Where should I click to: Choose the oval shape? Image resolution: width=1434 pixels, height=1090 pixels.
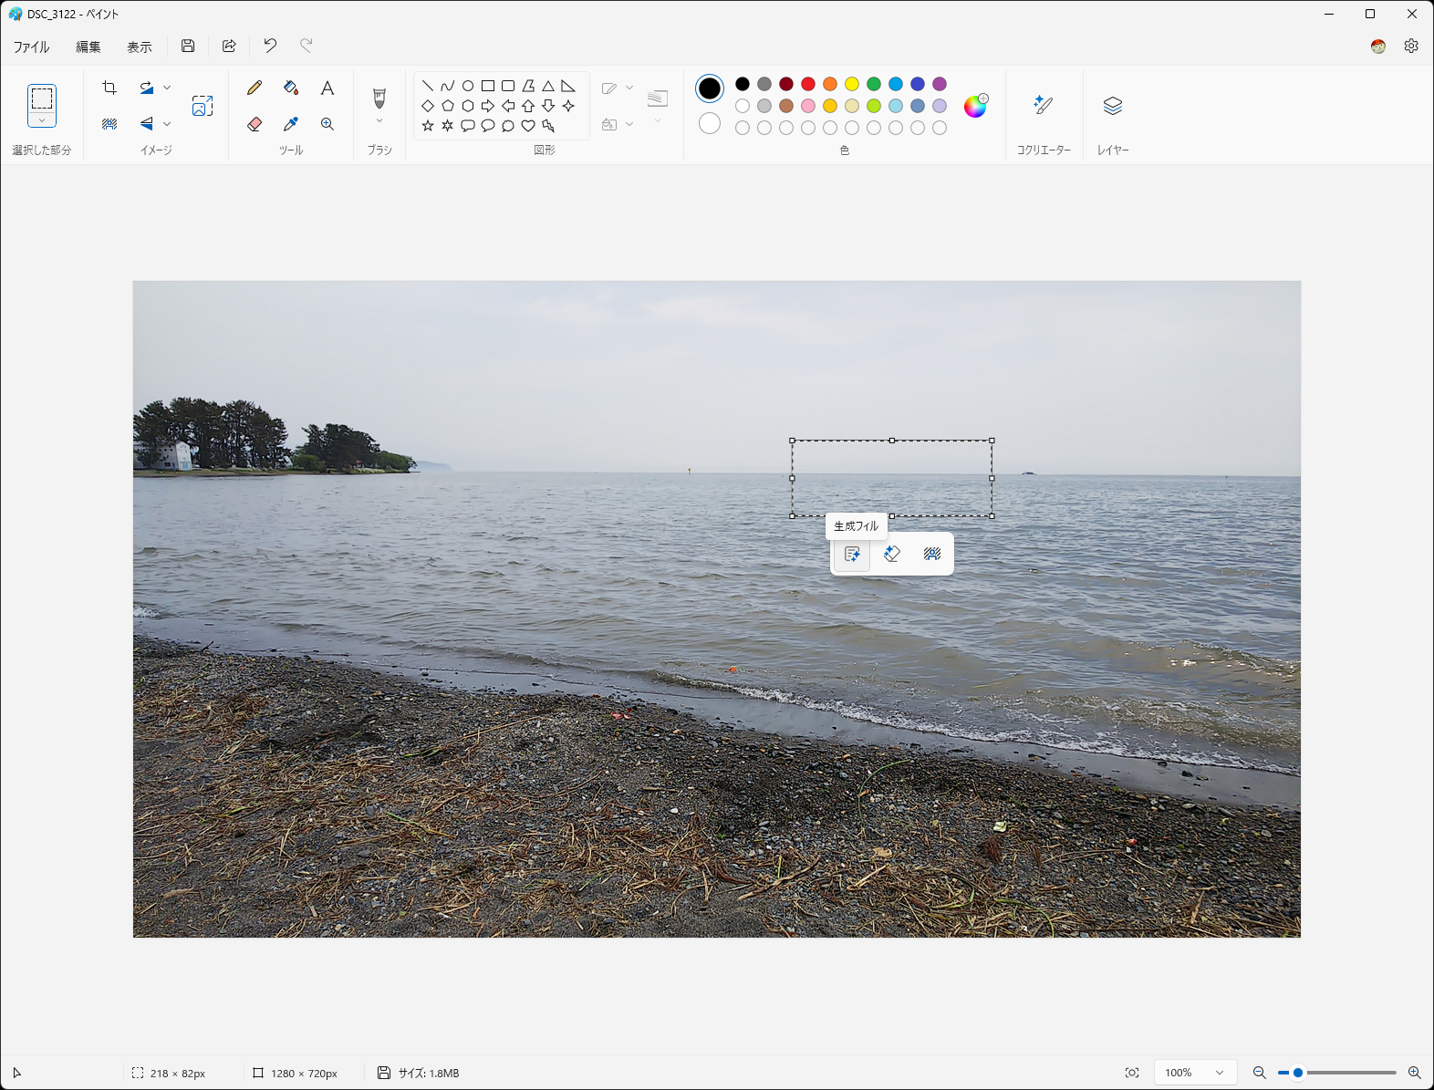468,86
